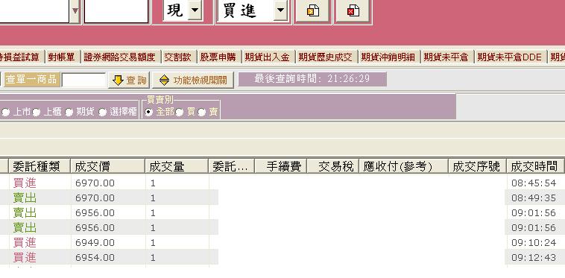
Task: Click the document icon with orange arrow
Action: coord(312,10)
